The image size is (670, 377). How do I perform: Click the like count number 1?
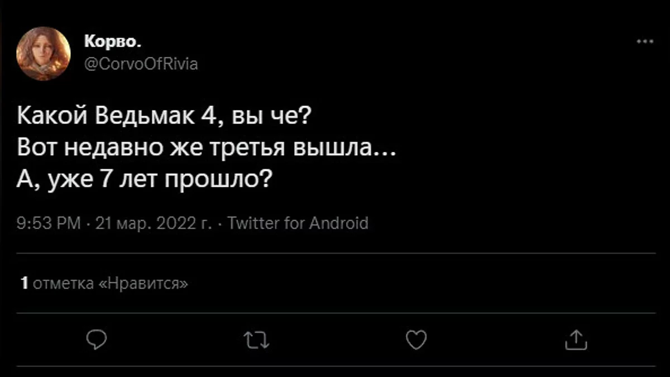24,284
